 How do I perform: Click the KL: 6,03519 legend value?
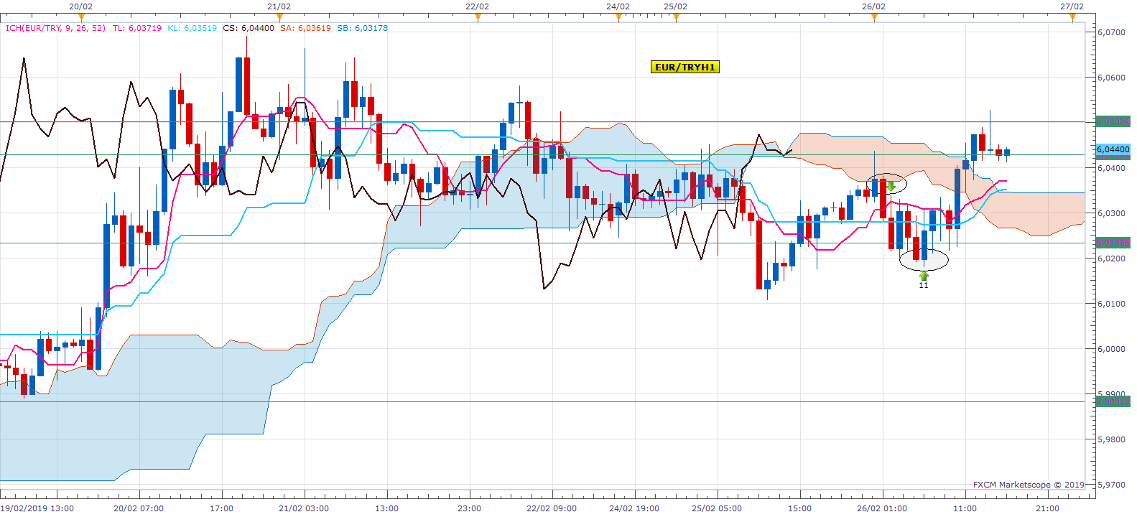point(192,28)
